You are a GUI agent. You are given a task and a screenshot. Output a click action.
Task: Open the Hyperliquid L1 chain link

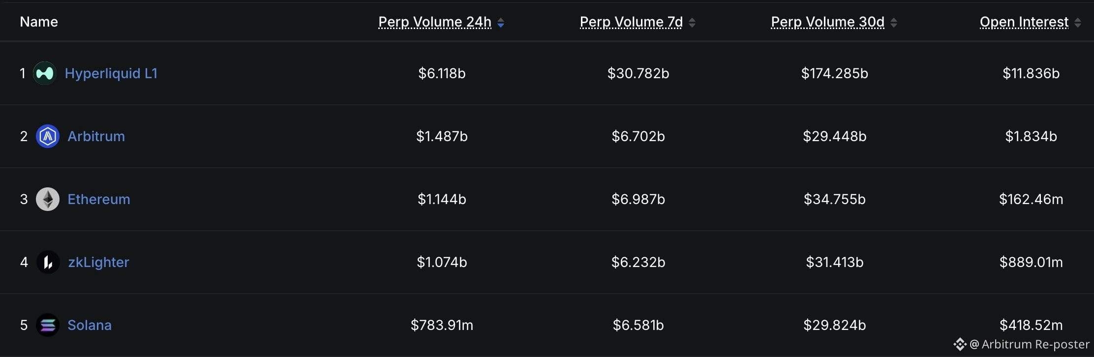click(111, 73)
